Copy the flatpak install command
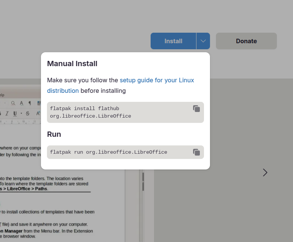This screenshot has height=242, width=293. point(196,109)
